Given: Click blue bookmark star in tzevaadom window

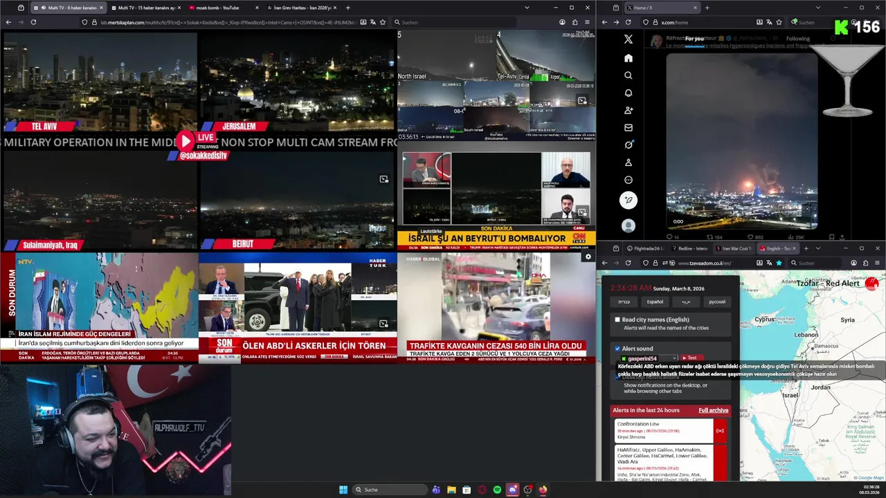Looking at the screenshot, I should pos(779,263).
